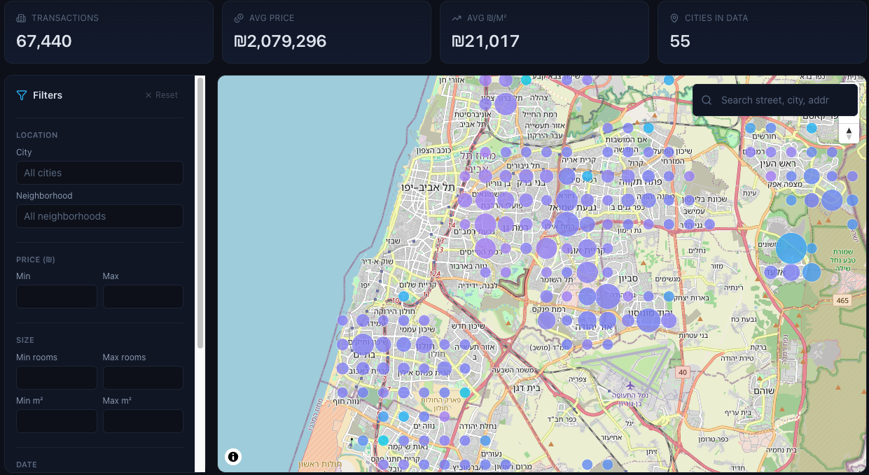Click the map compass reset-north button
869x475 pixels.
pos(849,133)
